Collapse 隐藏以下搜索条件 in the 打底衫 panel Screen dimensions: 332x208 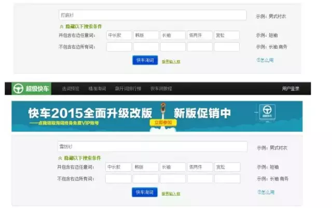click(x=81, y=26)
